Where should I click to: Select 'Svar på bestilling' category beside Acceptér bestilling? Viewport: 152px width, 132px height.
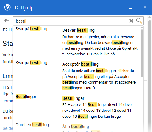[x=31, y=63]
